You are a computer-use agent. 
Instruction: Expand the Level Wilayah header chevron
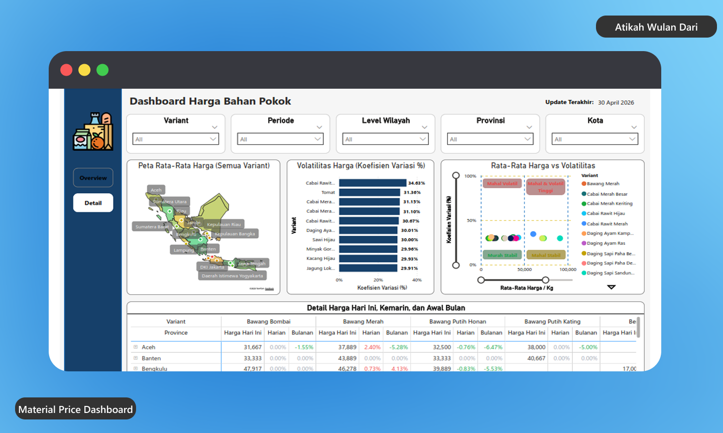click(424, 127)
